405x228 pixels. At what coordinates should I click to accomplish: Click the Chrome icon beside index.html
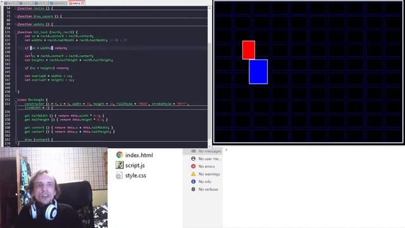pos(120,155)
